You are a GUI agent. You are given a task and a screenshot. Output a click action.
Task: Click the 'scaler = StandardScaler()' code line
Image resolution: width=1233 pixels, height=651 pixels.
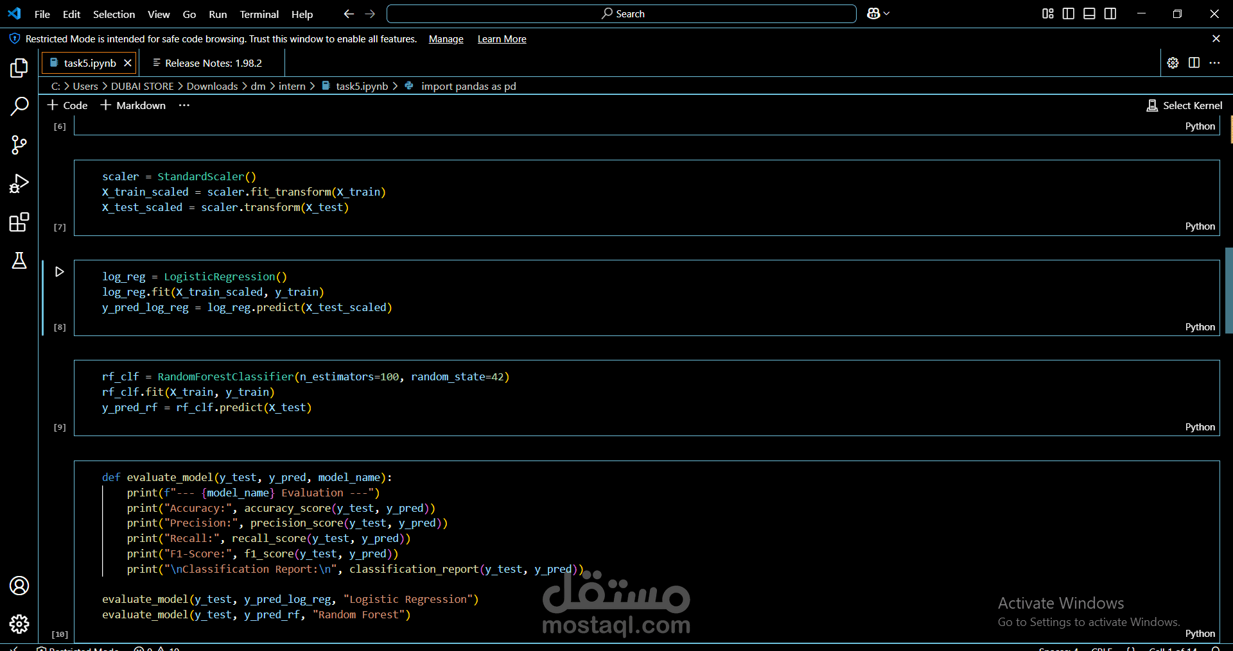click(179, 176)
